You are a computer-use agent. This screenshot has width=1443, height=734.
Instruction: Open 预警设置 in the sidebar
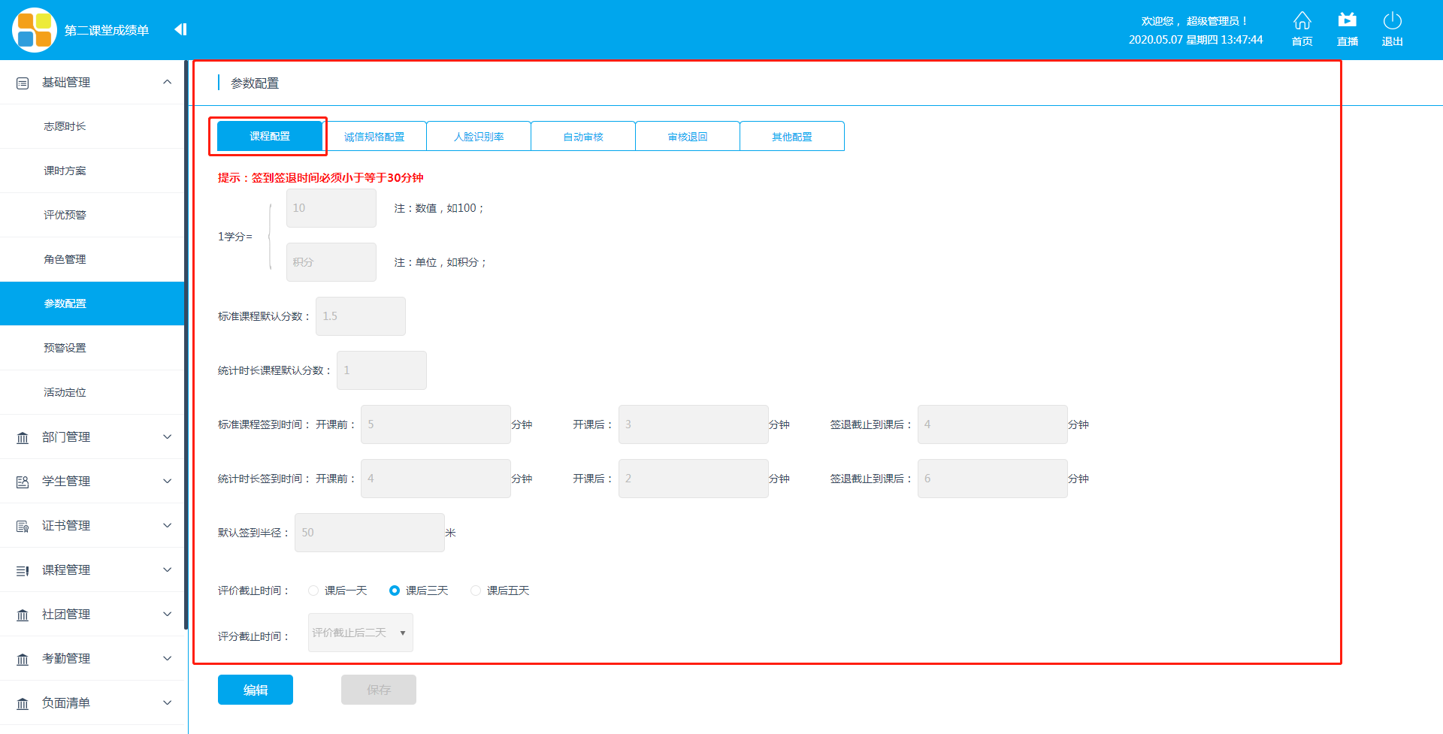[92, 348]
